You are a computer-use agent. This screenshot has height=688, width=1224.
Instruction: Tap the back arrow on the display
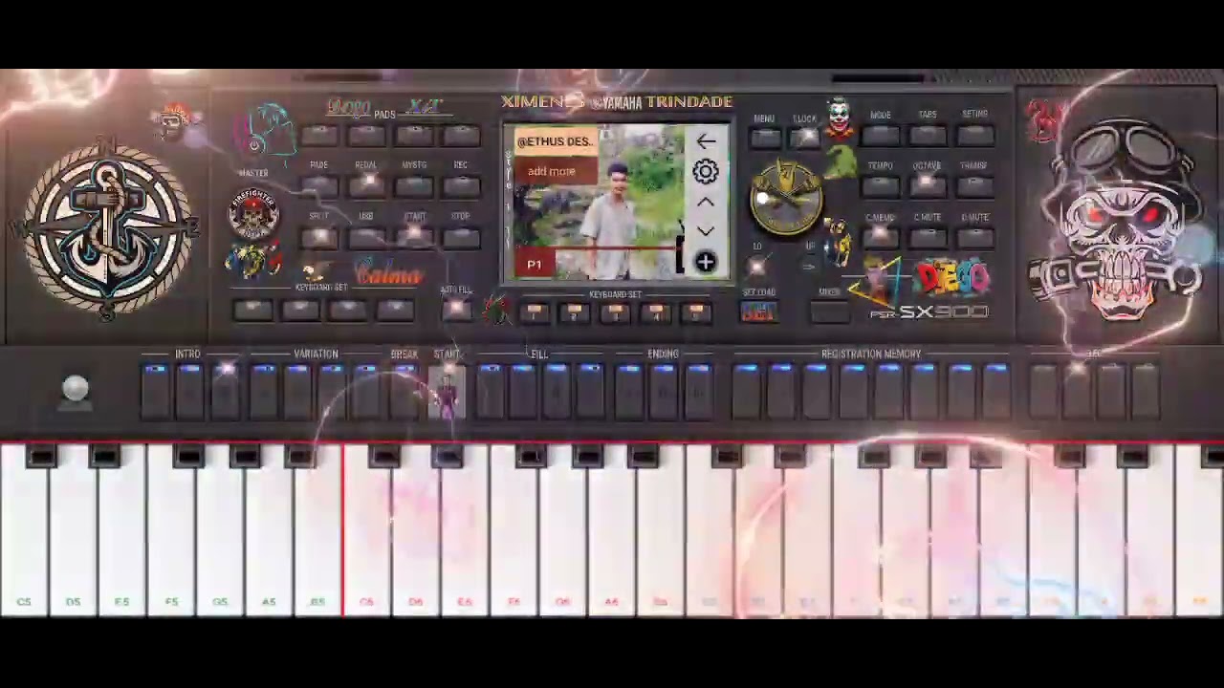(706, 141)
